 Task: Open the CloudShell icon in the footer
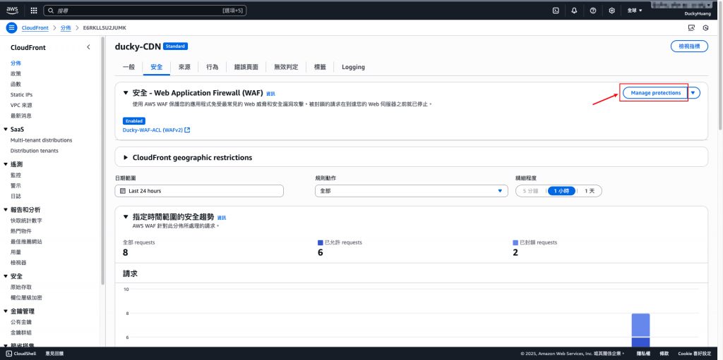[x=8, y=354]
